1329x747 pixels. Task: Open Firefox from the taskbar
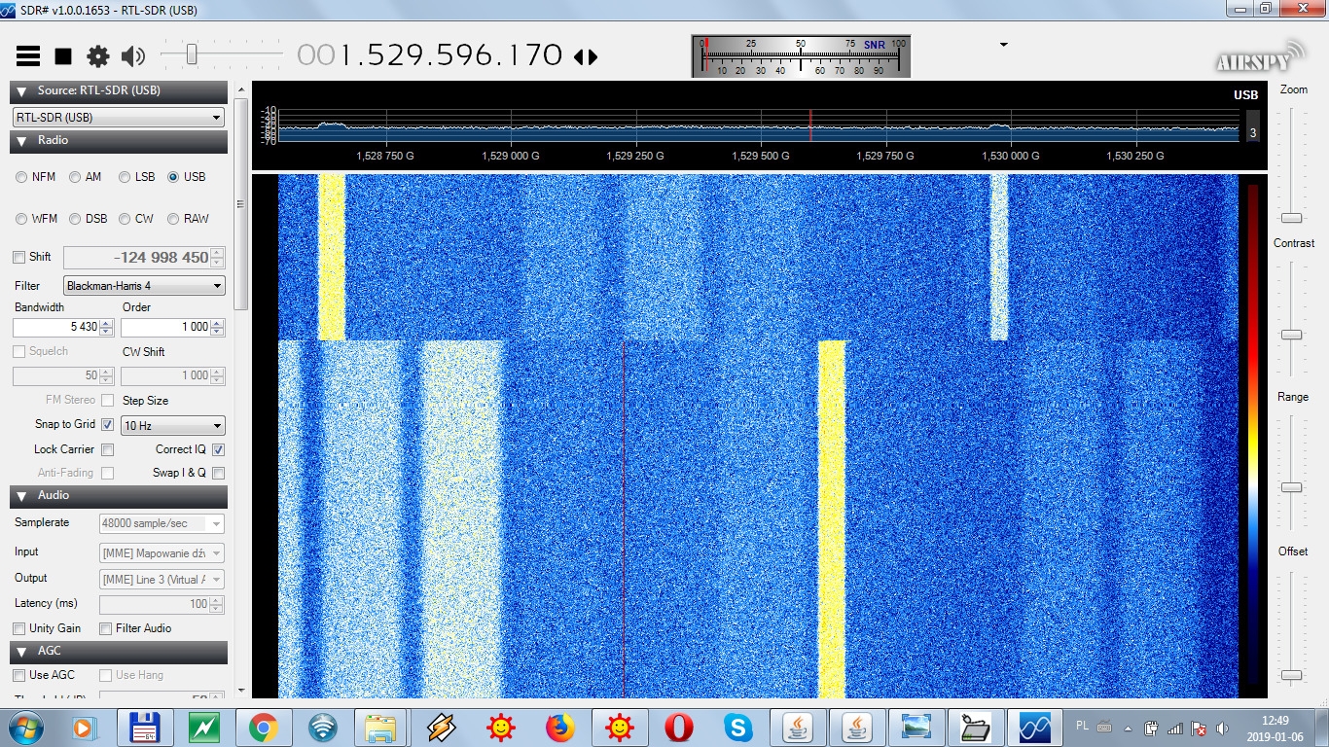click(559, 727)
